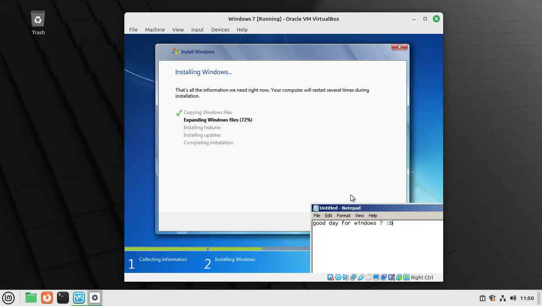Click the USB devices indicator in VirtualBox status bar
Viewport: 542px width, 306px height.
coord(361,277)
